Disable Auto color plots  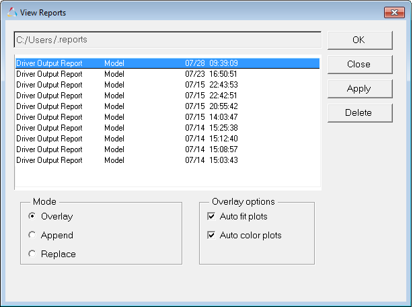tap(211, 236)
